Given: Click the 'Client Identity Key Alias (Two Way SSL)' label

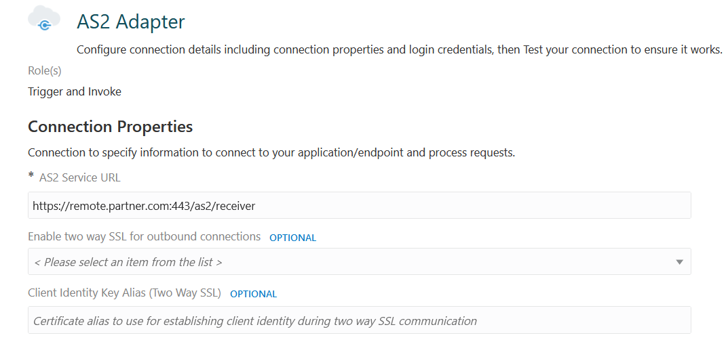Looking at the screenshot, I should (124, 293).
